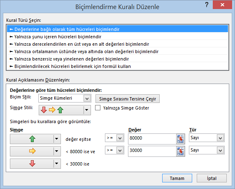Select the formül kullan rule type
The width and height of the screenshot is (235, 189).
(x=118, y=66)
